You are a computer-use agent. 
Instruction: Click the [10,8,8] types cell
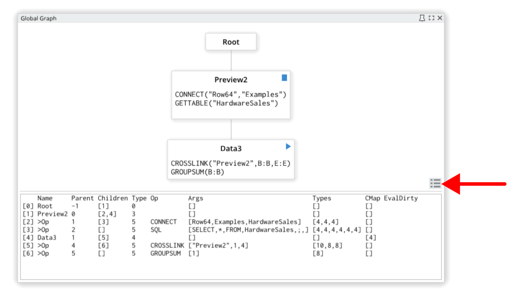click(328, 246)
